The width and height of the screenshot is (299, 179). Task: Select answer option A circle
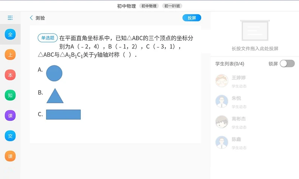pyautogui.click(x=54, y=73)
